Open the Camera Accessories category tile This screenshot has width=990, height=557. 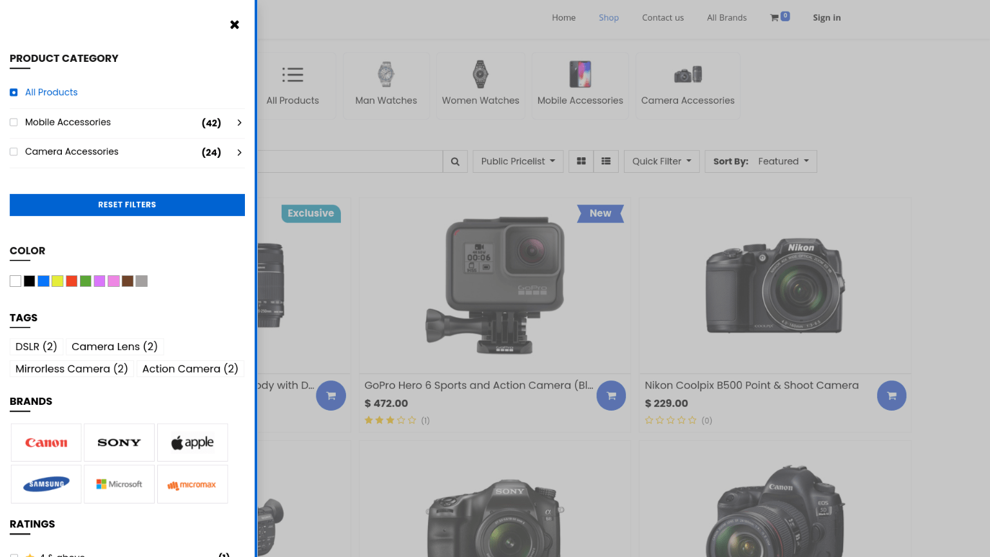688,86
